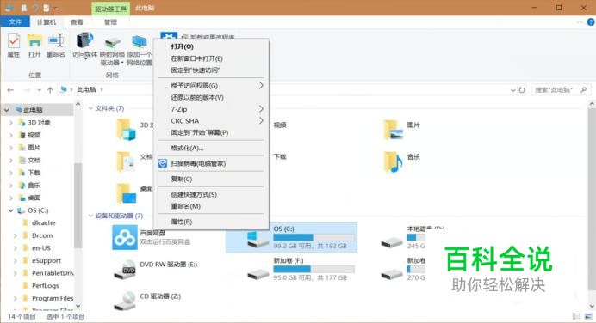Click the OS (C:) usage bar
The image size is (596, 323).
(x=314, y=237)
